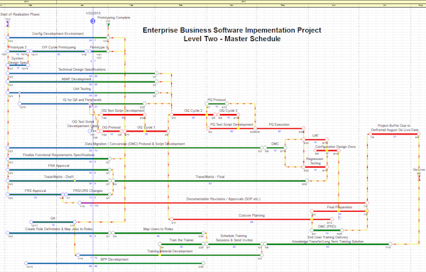Select the 'FRS Approval' label
The height and width of the screenshot is (272, 426).
(35, 191)
